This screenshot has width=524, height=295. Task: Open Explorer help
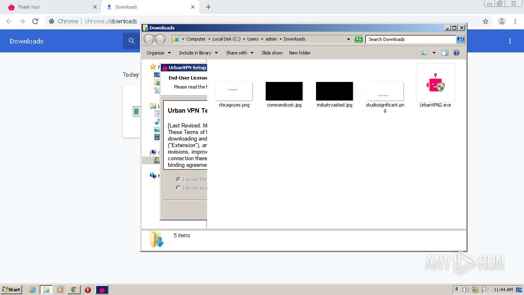[456, 53]
